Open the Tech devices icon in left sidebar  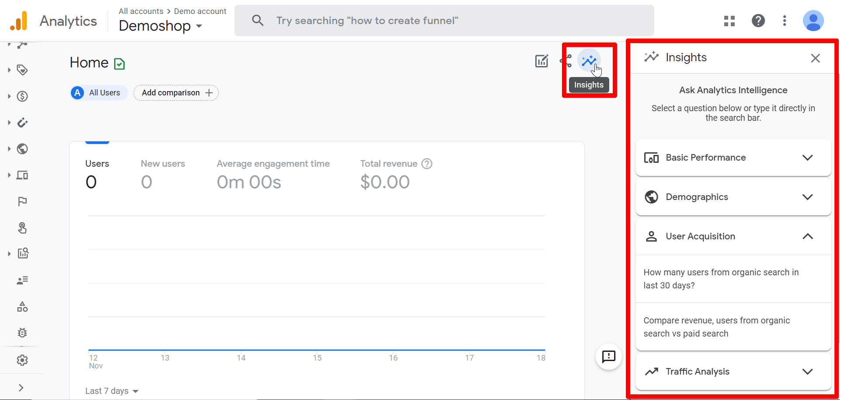[x=22, y=175]
